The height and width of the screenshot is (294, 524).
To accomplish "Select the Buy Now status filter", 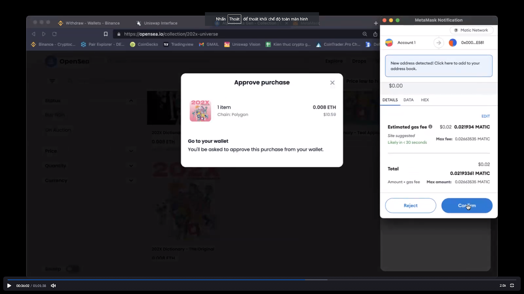I will click(x=55, y=115).
